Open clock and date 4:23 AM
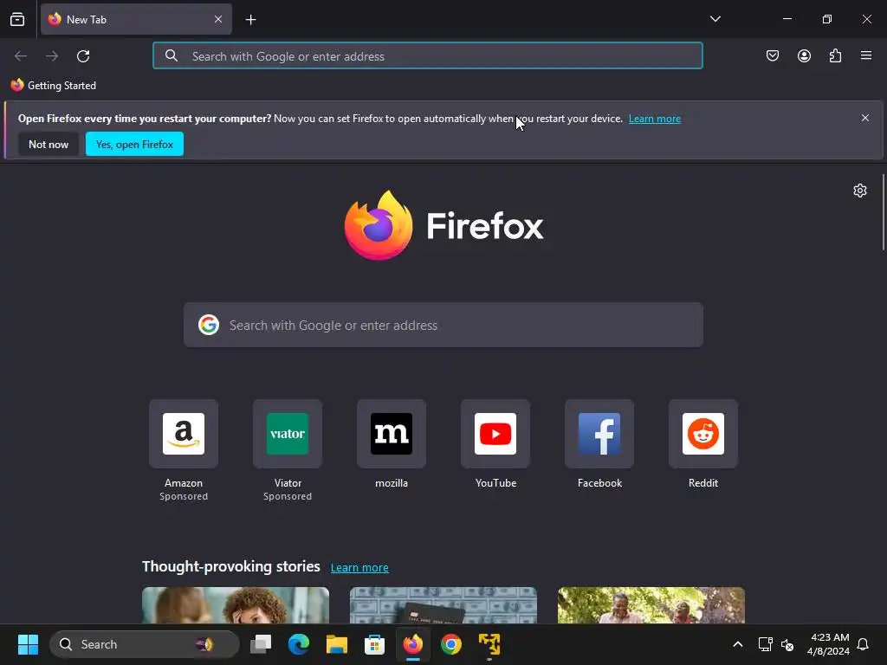Image resolution: width=887 pixels, height=665 pixels. tap(828, 644)
